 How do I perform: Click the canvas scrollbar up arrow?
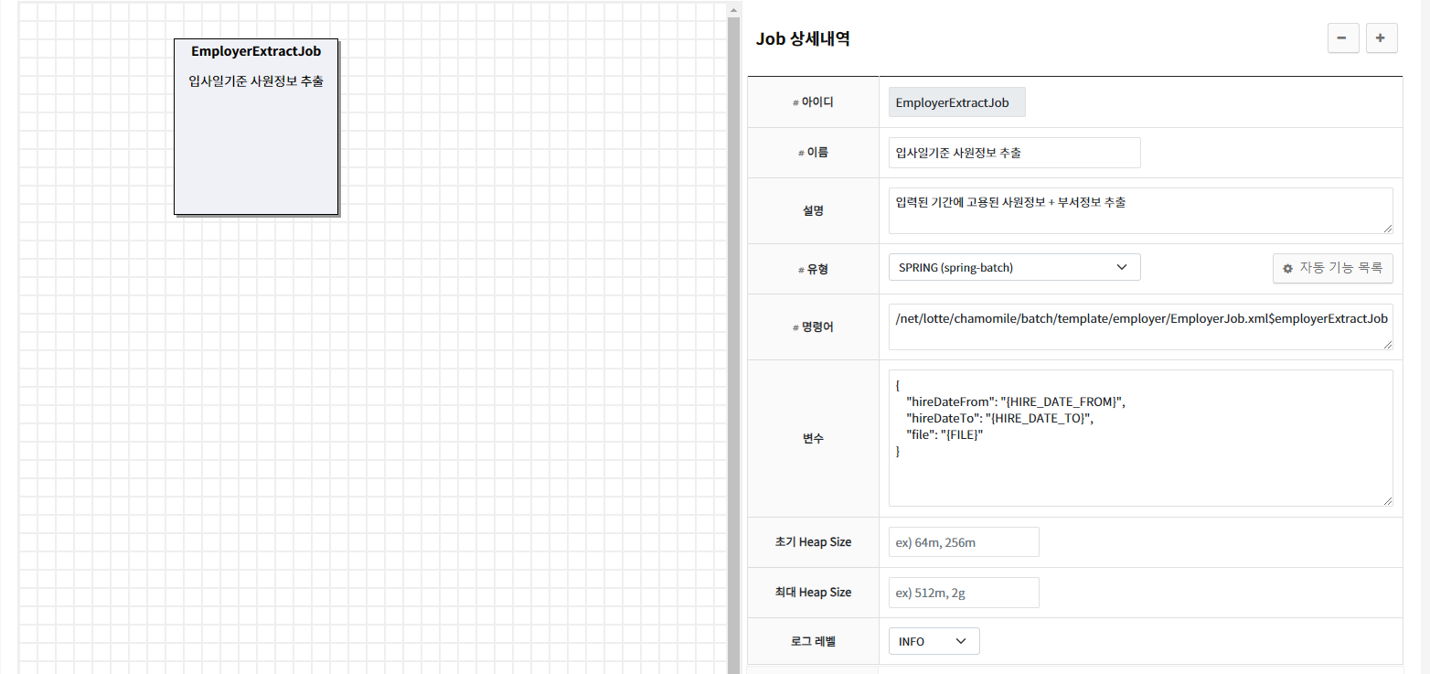click(733, 10)
